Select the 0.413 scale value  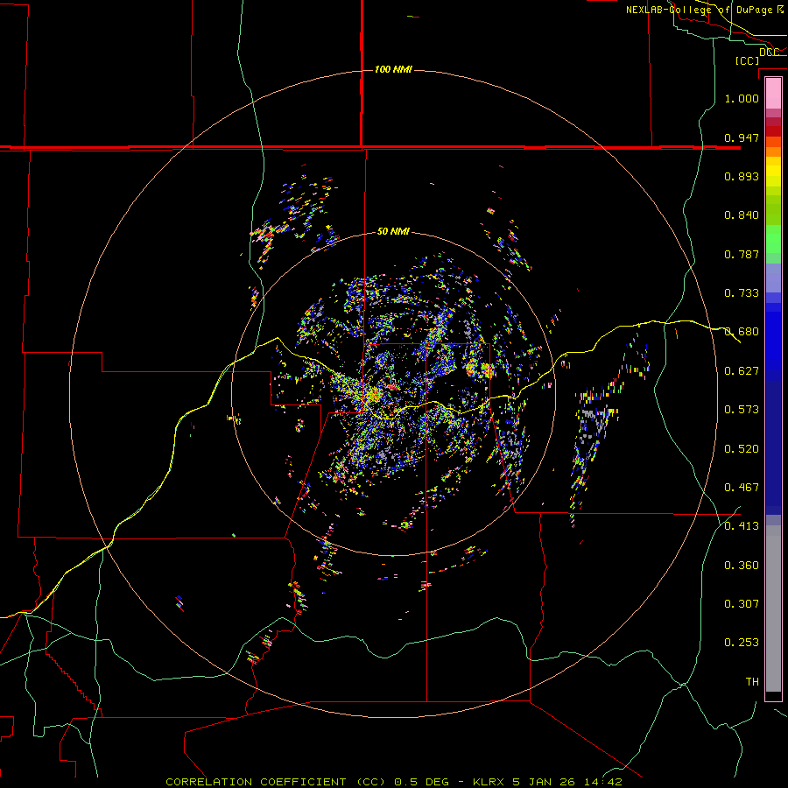(x=742, y=526)
